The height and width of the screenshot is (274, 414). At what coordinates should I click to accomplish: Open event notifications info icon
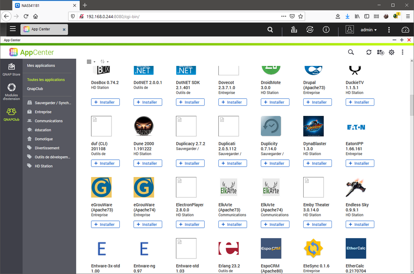pos(326,30)
